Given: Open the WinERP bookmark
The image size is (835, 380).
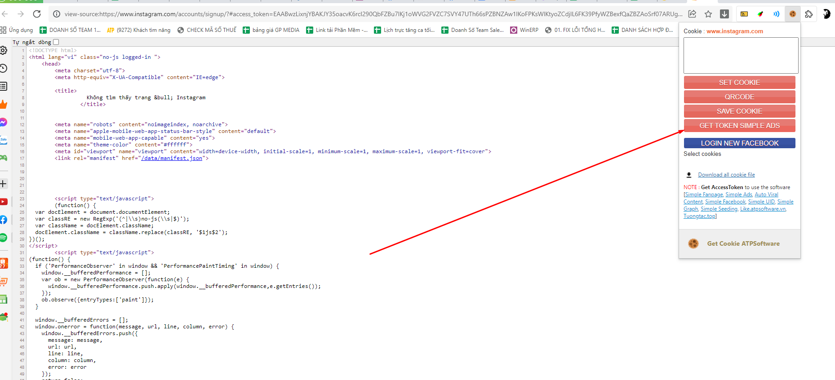Looking at the screenshot, I should tap(524, 30).
